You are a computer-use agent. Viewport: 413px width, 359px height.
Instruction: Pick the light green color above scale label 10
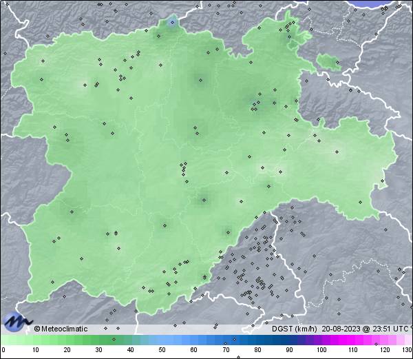(x=35, y=340)
